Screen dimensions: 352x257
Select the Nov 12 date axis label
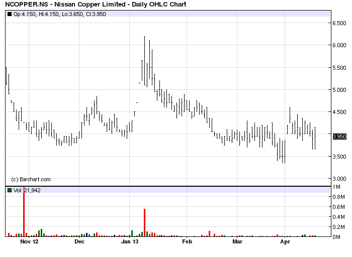(29, 241)
